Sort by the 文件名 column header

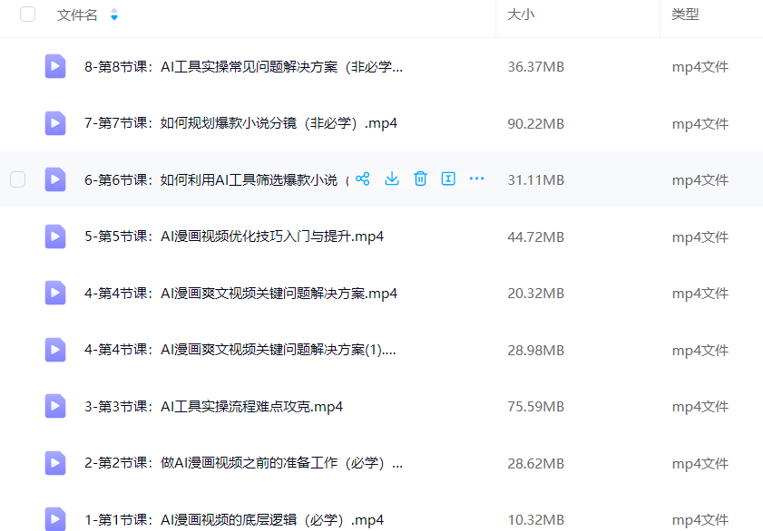[77, 14]
